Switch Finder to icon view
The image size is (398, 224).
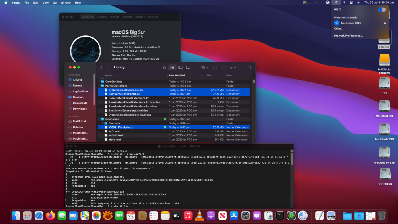click(x=164, y=68)
